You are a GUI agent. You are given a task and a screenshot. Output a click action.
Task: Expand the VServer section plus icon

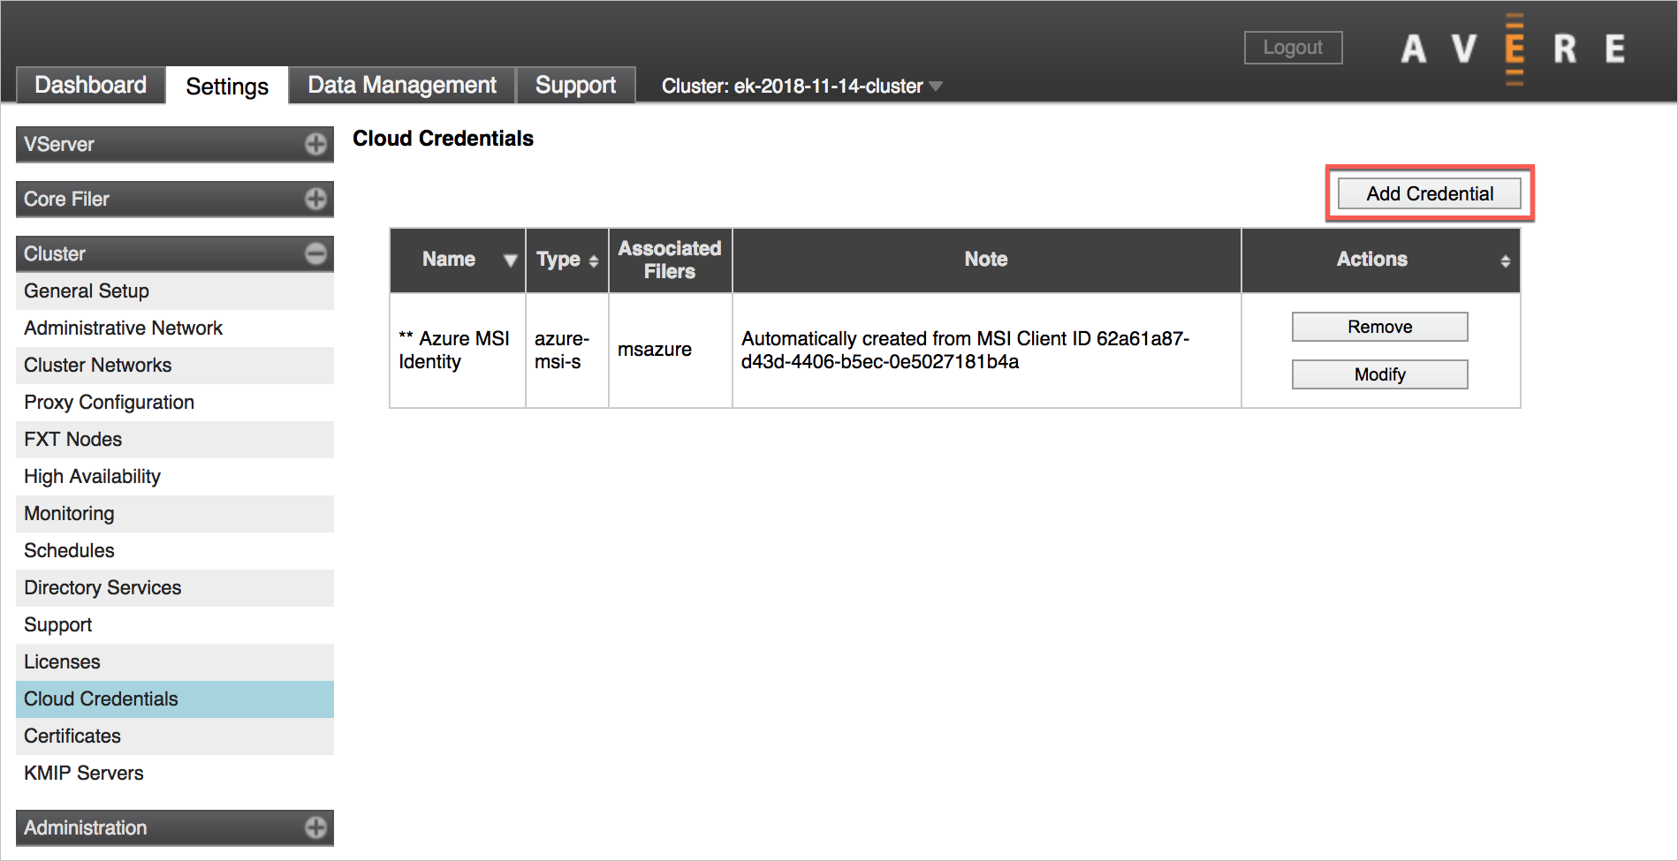[315, 145]
